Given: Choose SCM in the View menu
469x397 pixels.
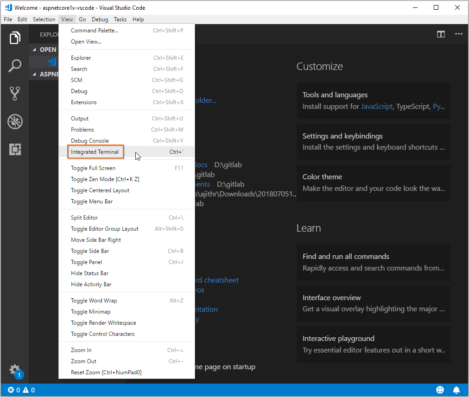Looking at the screenshot, I should (x=127, y=80).
